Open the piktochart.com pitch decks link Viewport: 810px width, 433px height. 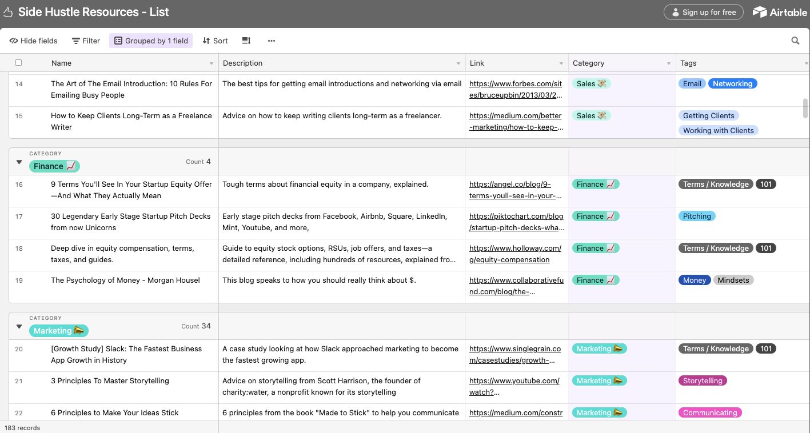(516, 222)
